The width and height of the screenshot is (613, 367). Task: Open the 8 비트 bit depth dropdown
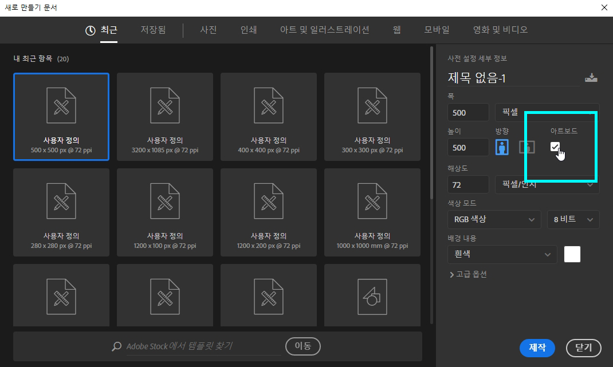573,219
